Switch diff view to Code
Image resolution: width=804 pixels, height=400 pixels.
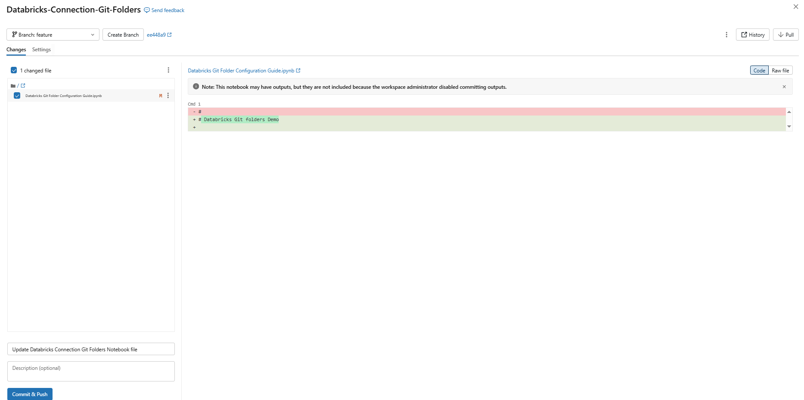pos(759,71)
